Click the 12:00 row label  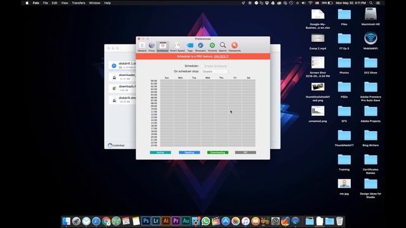154,115
